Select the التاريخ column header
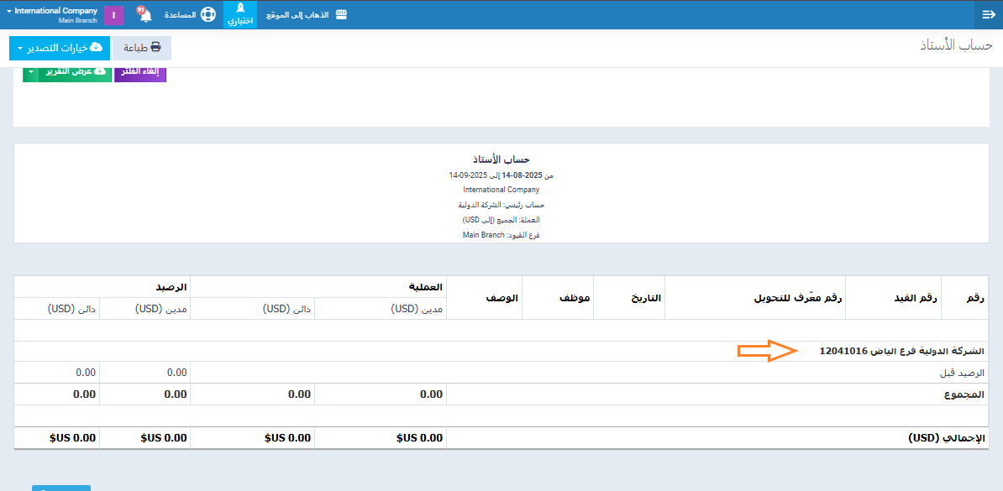Screen dimensions: 1003x491 click(646, 298)
